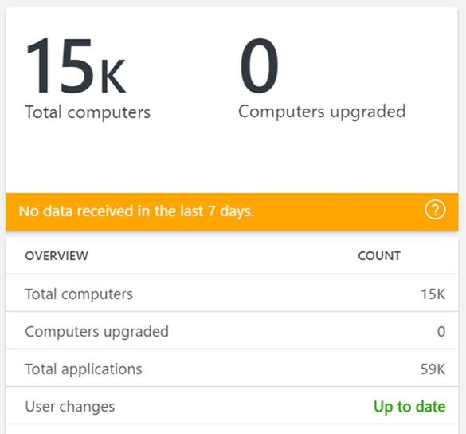Click the 59K total applications count

(433, 369)
